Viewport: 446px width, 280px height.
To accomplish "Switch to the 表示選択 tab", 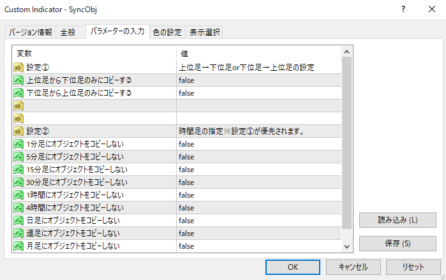I will (x=204, y=33).
